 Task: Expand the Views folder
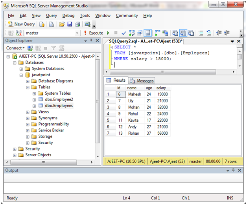(x=28, y=112)
